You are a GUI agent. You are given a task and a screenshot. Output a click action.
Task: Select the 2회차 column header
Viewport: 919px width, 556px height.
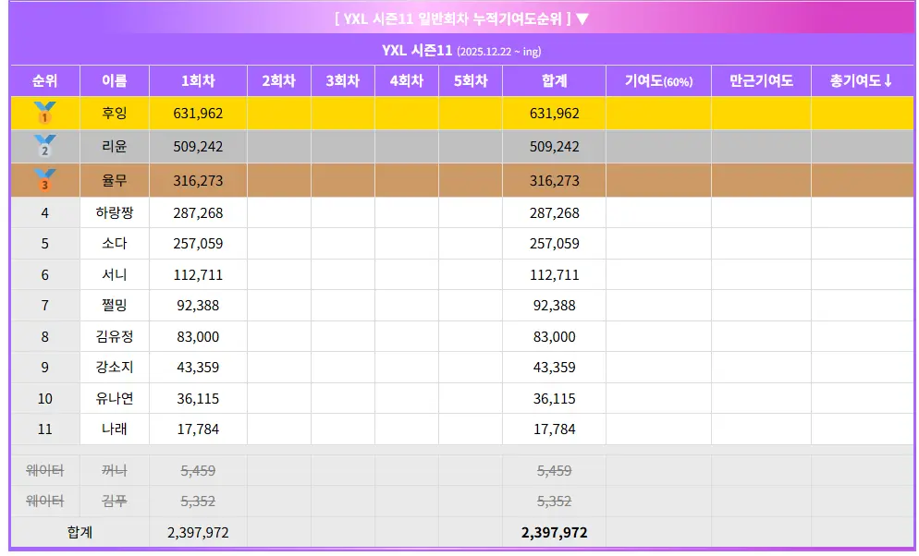pyautogui.click(x=279, y=80)
